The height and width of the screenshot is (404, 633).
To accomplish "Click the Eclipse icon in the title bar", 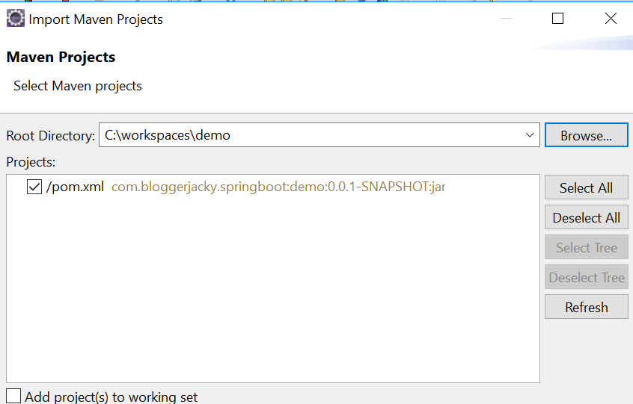I will [15, 19].
